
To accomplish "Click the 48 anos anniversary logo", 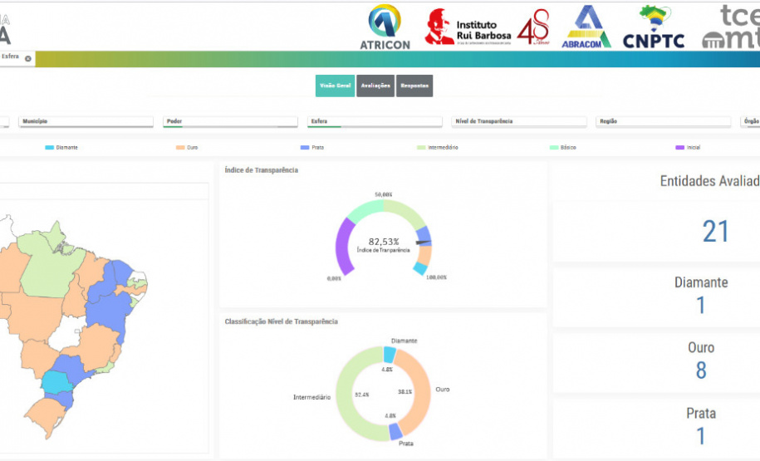I will (533, 27).
